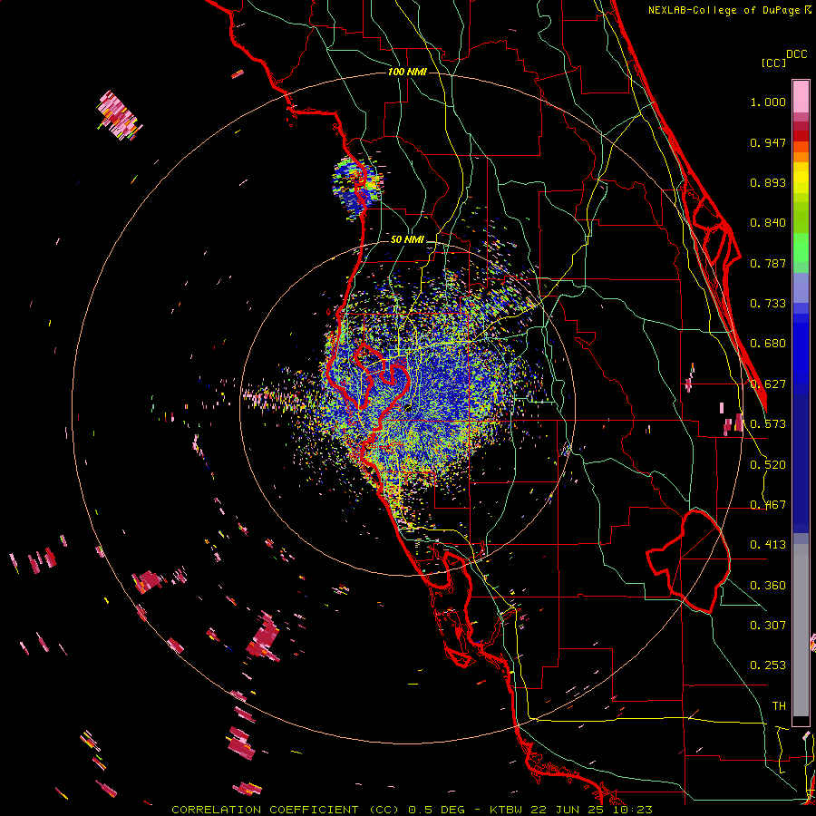Screen dimensions: 816x816
Task: Click the 0.947 scale value
Action: click(768, 142)
